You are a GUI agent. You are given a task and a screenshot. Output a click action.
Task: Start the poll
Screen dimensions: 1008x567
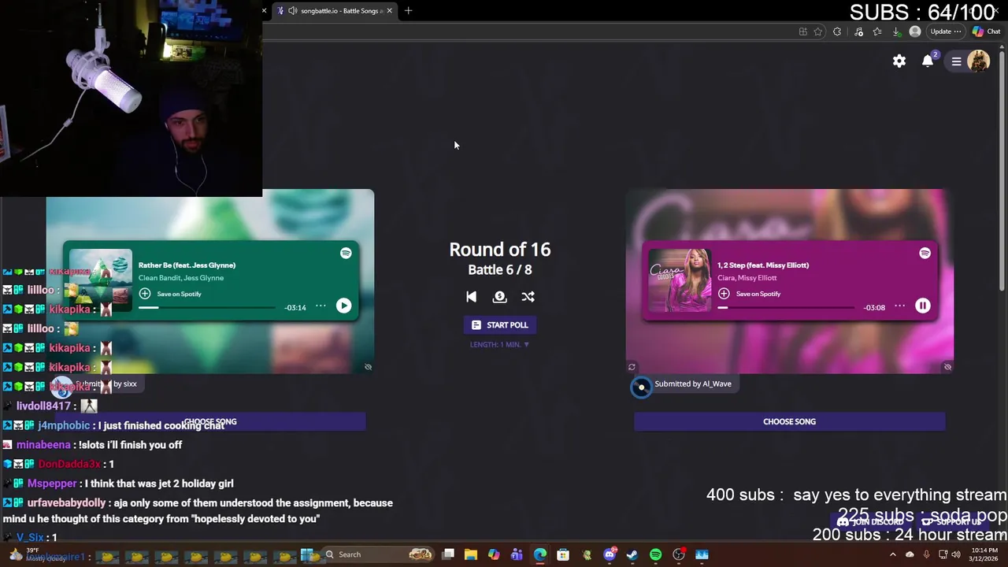[499, 325]
